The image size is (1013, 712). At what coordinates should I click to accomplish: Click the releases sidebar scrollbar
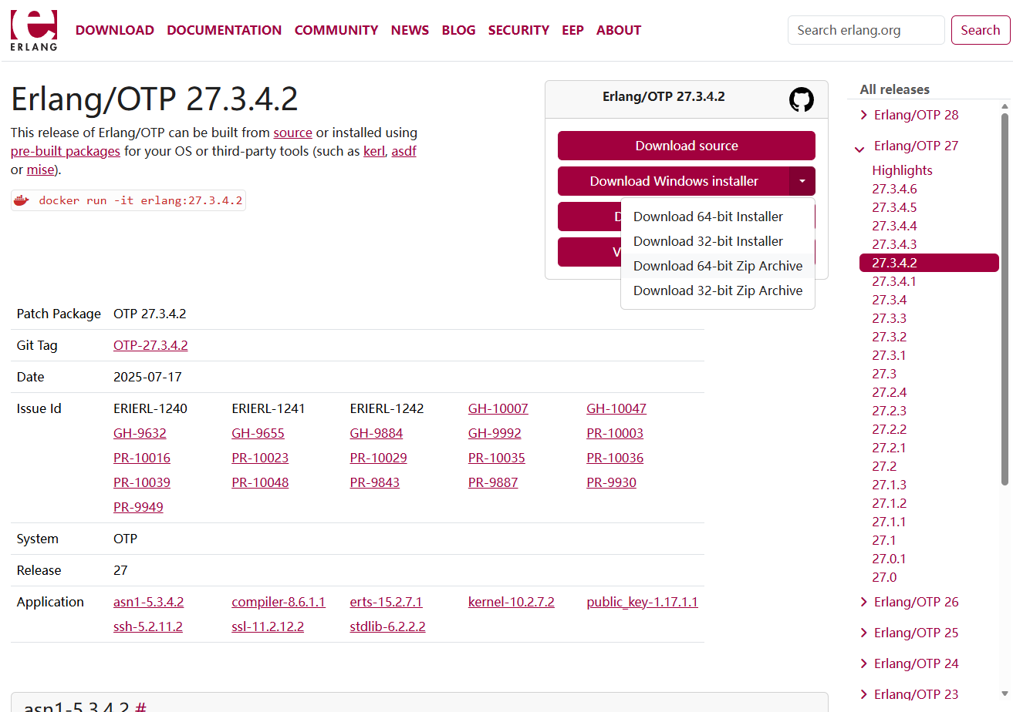click(1005, 301)
